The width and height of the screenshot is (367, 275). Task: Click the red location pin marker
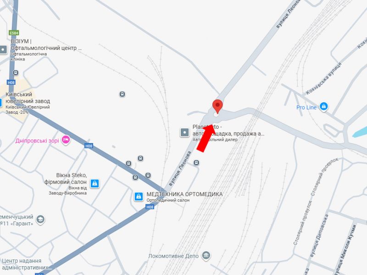(217, 106)
